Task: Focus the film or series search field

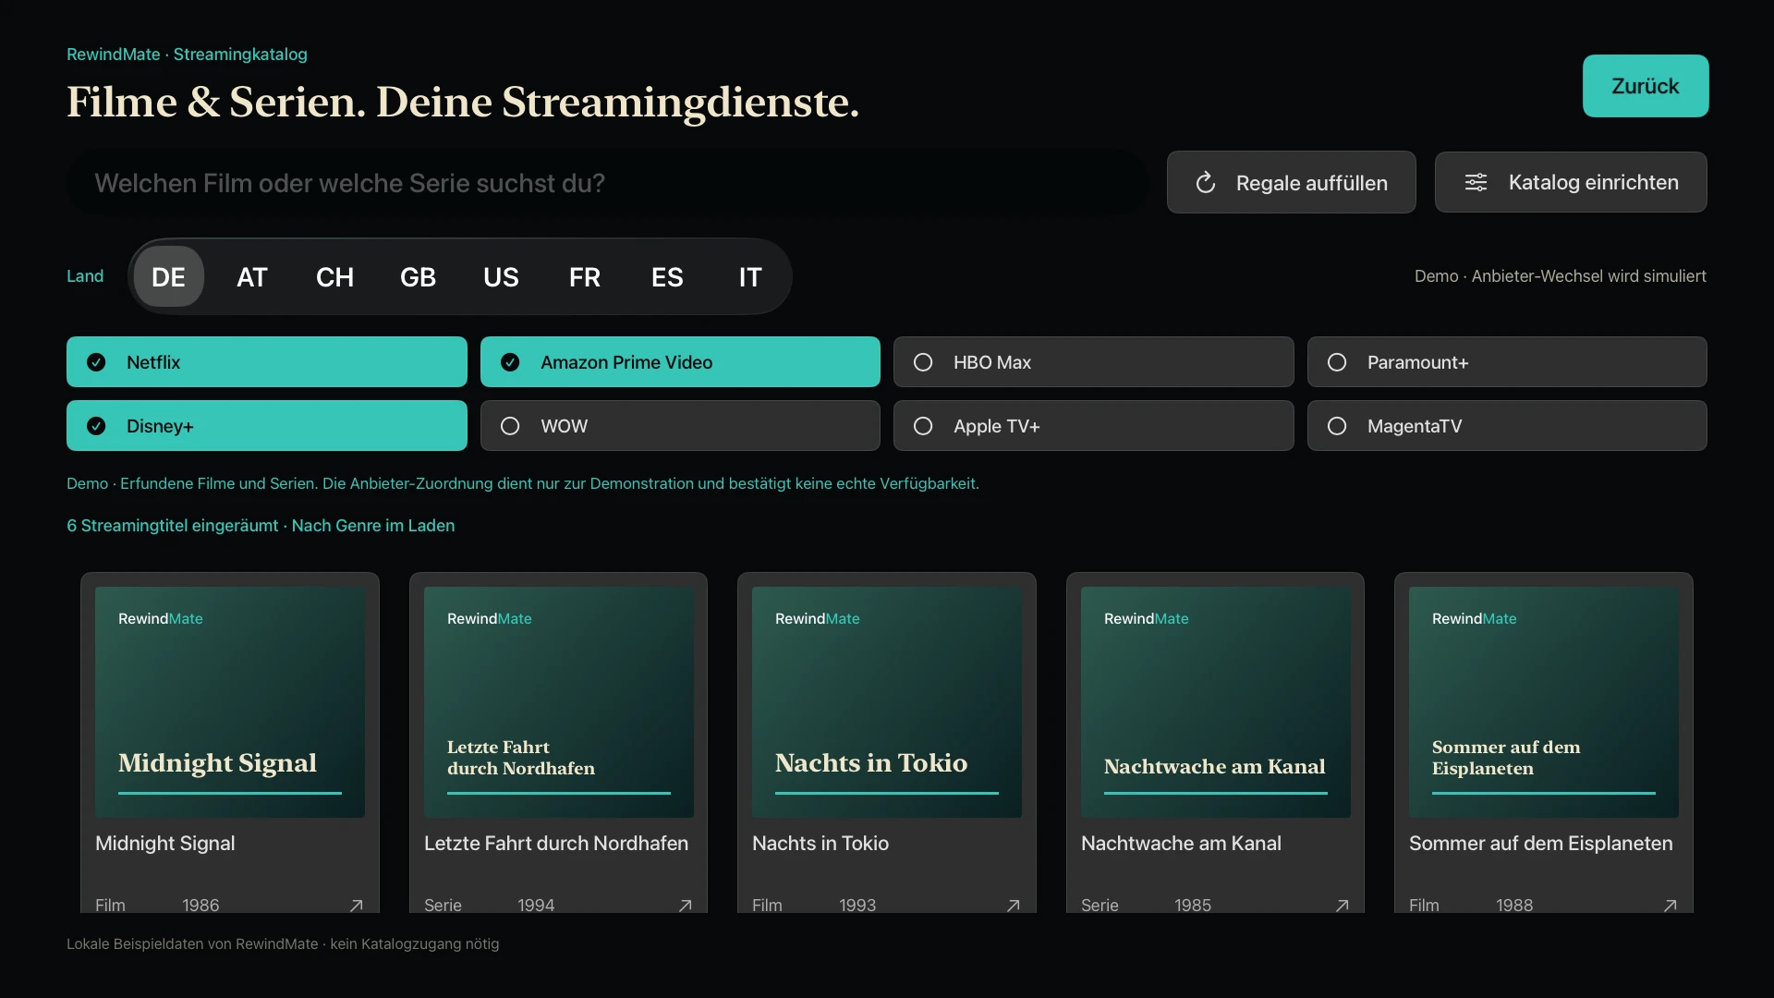Action: pos(607,183)
